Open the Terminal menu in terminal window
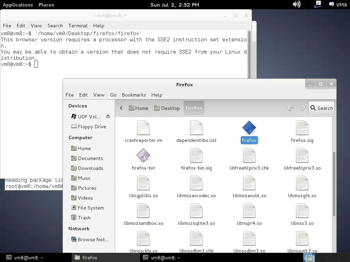Image resolution: width=350 pixels, height=262 pixels. pos(78,26)
